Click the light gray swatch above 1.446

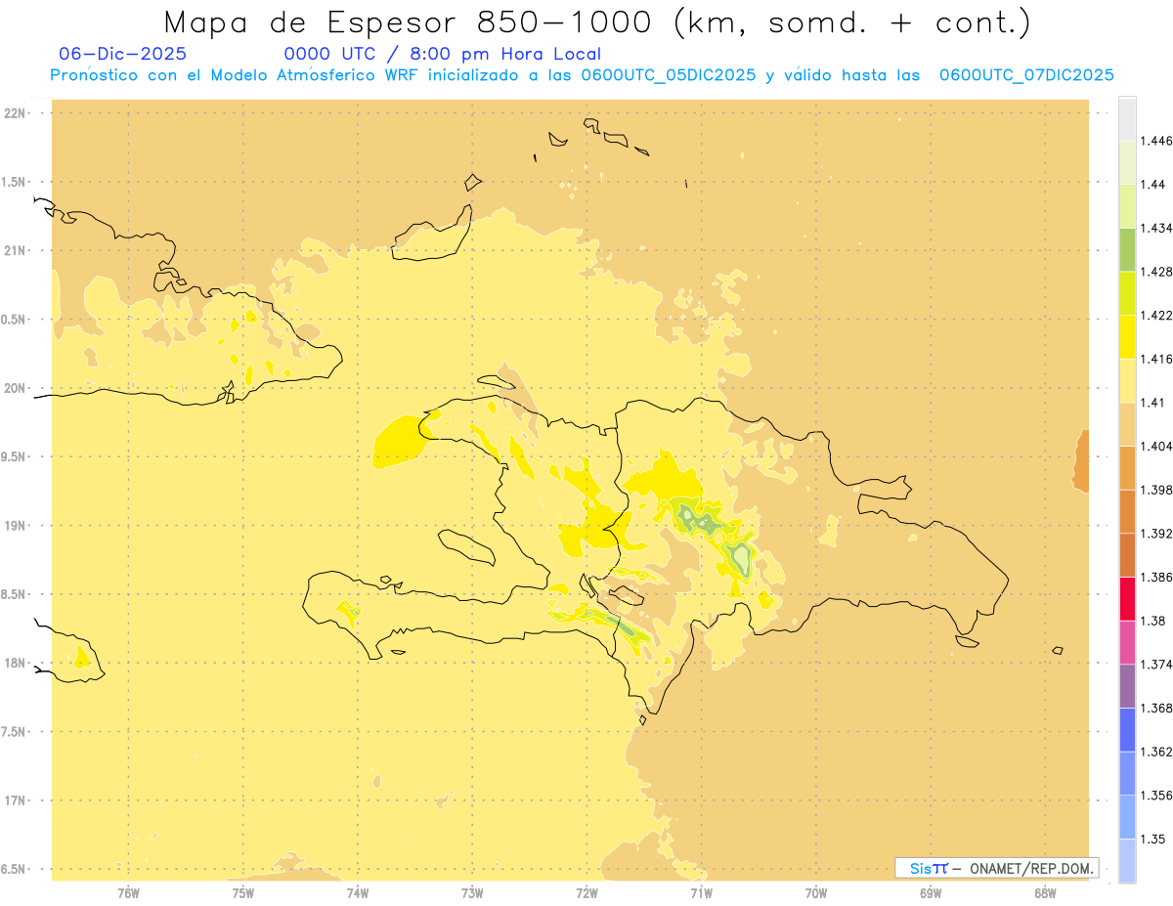tap(1127, 118)
